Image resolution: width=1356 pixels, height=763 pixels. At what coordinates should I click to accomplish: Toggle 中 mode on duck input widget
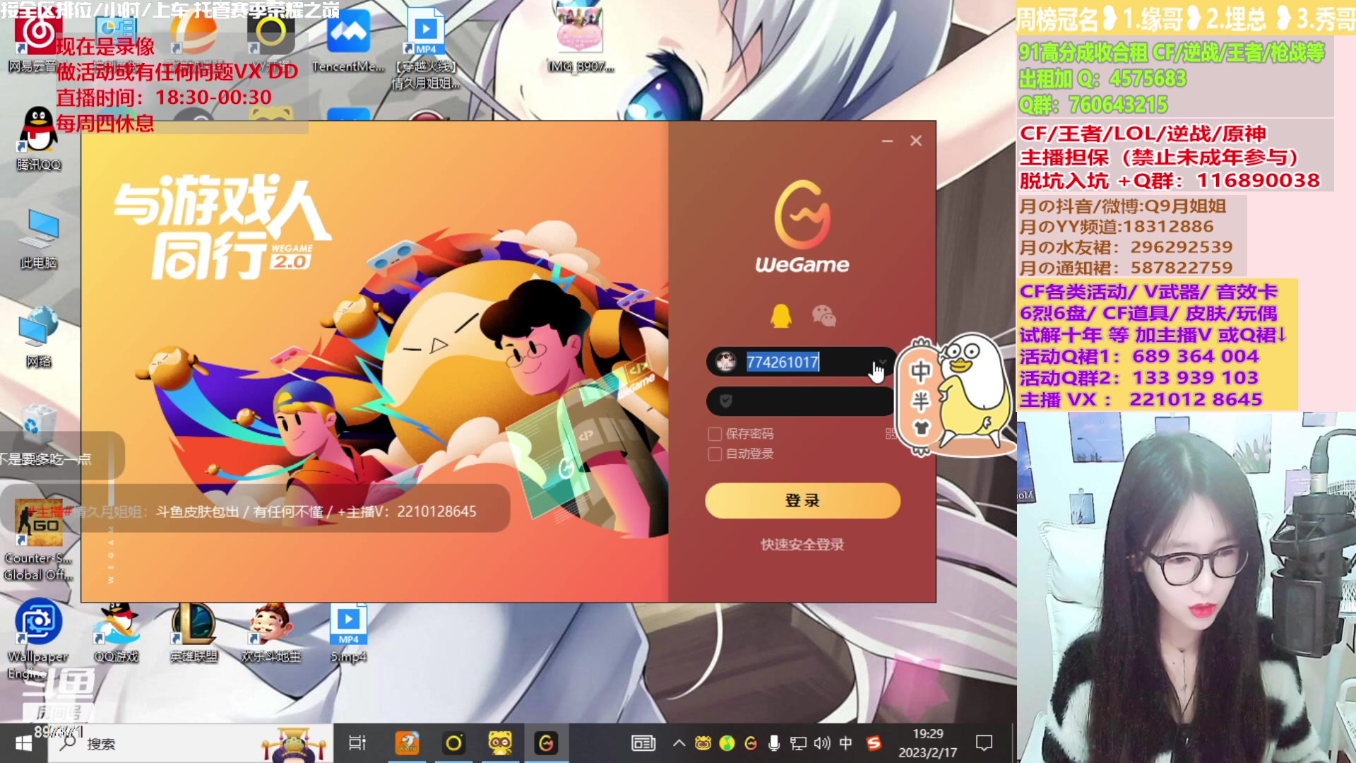[x=920, y=371]
